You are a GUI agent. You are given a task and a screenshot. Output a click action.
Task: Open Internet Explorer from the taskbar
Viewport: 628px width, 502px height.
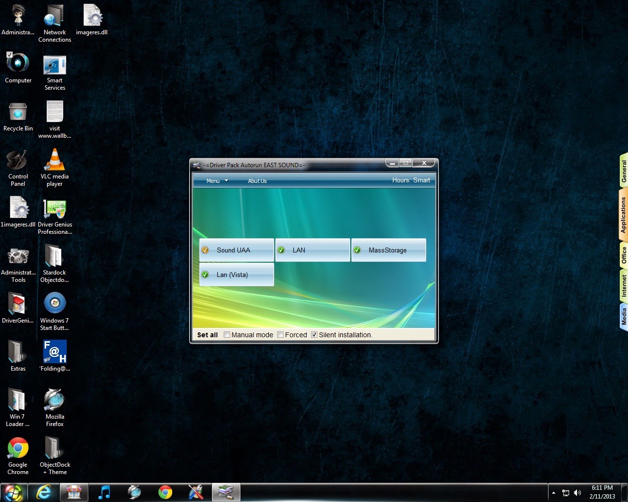pos(44,492)
